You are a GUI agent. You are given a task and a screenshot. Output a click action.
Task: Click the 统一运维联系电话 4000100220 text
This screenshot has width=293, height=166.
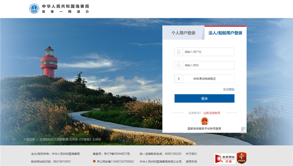pyautogui.click(x=160, y=154)
